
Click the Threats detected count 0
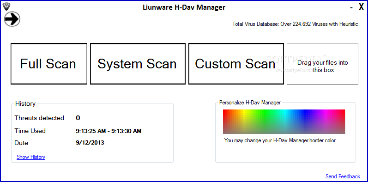pos(78,118)
